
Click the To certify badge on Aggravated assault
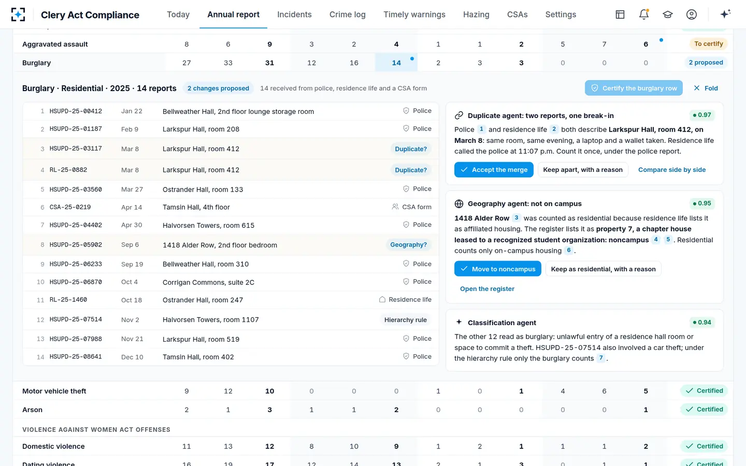[x=708, y=43]
